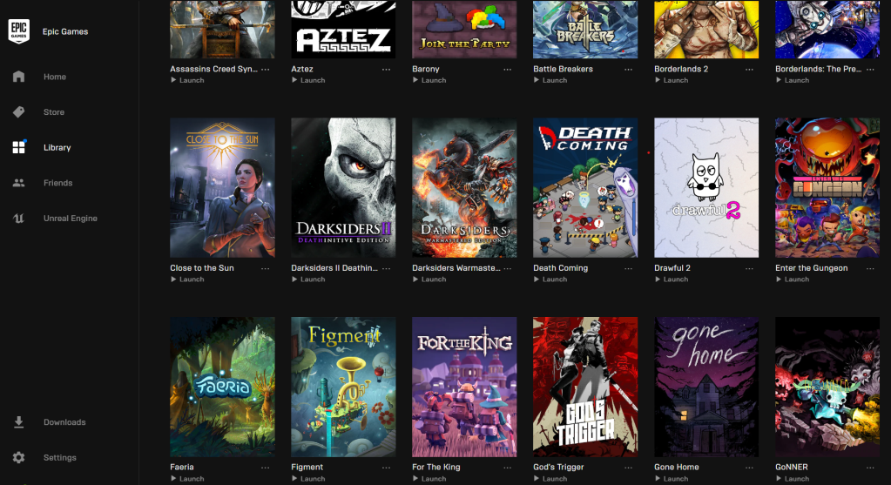Open the Friends people icon

click(x=19, y=183)
